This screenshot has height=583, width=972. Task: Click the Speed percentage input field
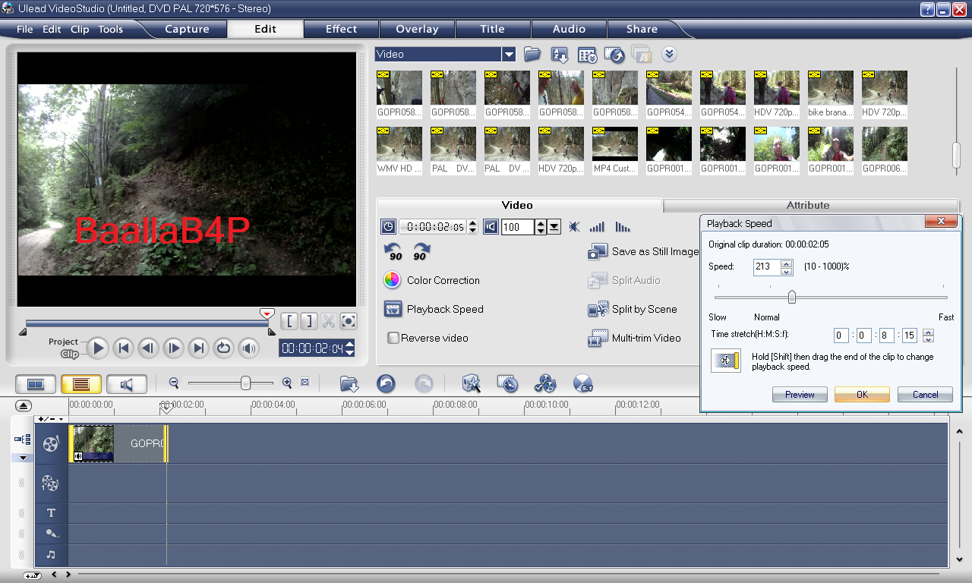coord(767,266)
